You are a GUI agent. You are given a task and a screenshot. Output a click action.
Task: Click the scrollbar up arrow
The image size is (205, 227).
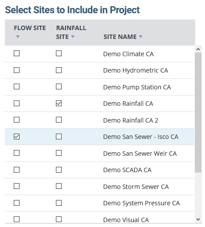198,49
